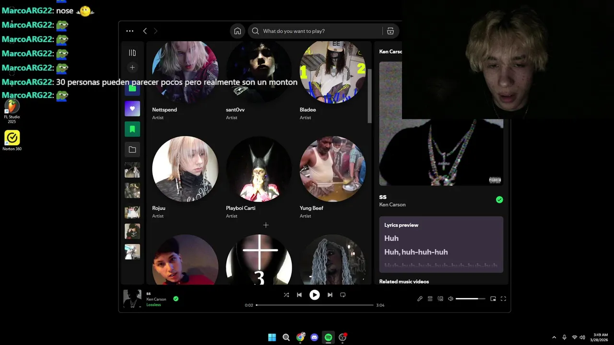Viewport: 614px width, 345px height.
Task: Toggle saved checkmark next to Ken Carson in player bar
Action: click(176, 299)
